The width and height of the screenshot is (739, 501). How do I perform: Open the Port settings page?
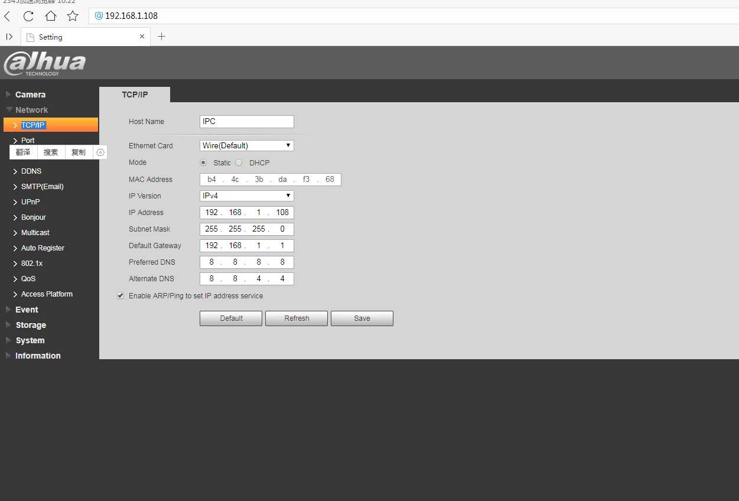coord(28,141)
